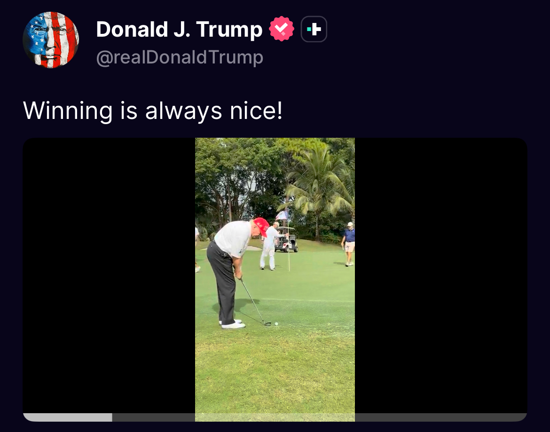Click the red verified checkmark badge
Image resolution: width=550 pixels, height=432 pixels.
coord(281,29)
